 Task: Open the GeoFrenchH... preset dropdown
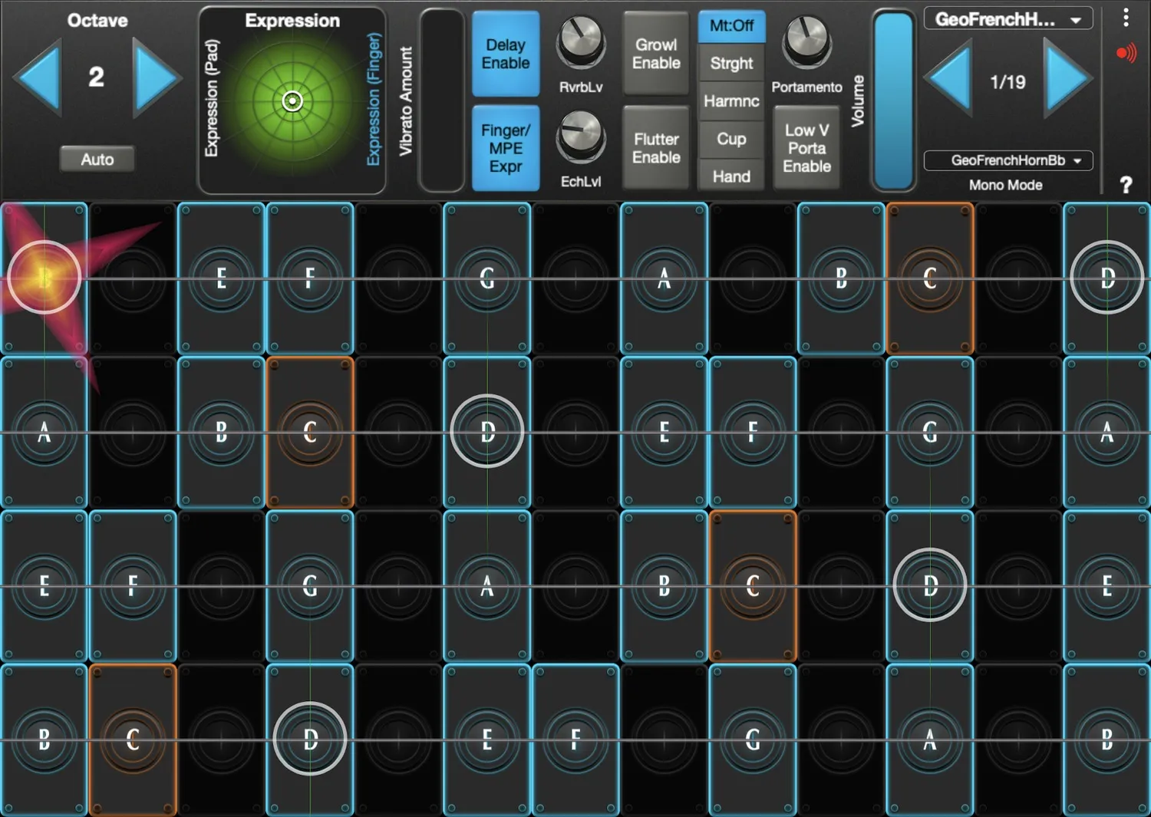point(1008,20)
